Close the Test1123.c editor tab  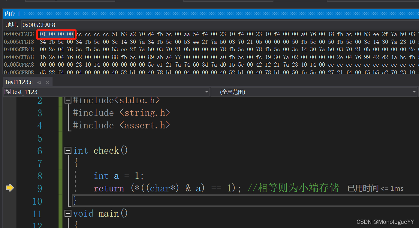47,82
